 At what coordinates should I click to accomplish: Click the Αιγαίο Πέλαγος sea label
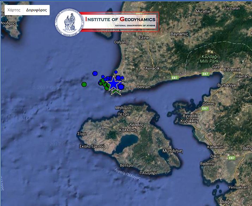pos(127,174)
